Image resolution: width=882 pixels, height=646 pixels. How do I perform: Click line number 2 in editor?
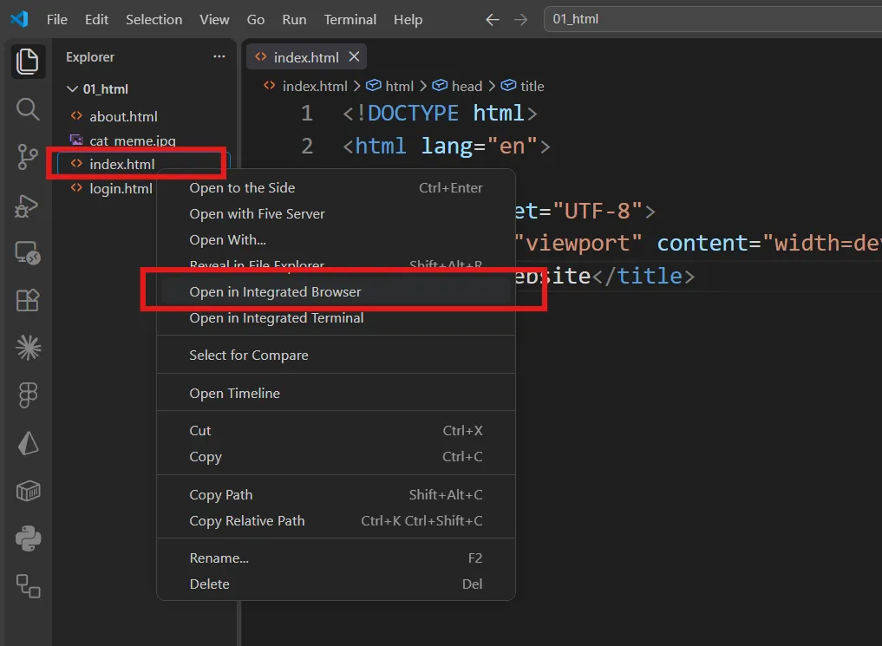pos(307,147)
